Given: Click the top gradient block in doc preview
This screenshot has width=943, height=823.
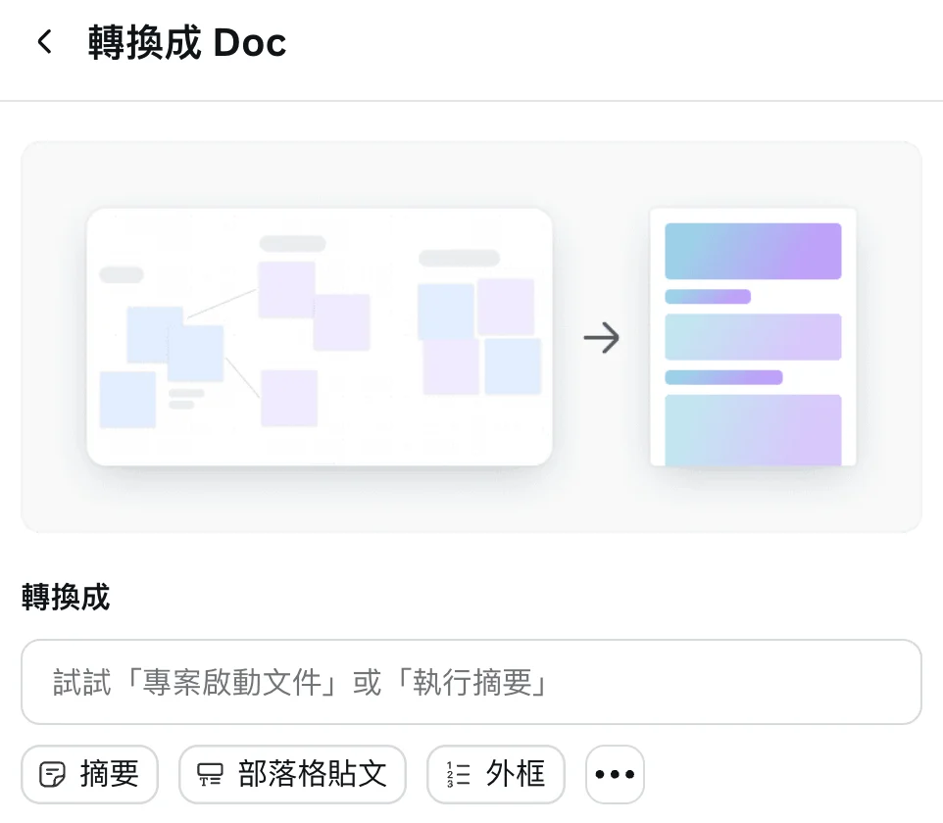Looking at the screenshot, I should click(753, 251).
